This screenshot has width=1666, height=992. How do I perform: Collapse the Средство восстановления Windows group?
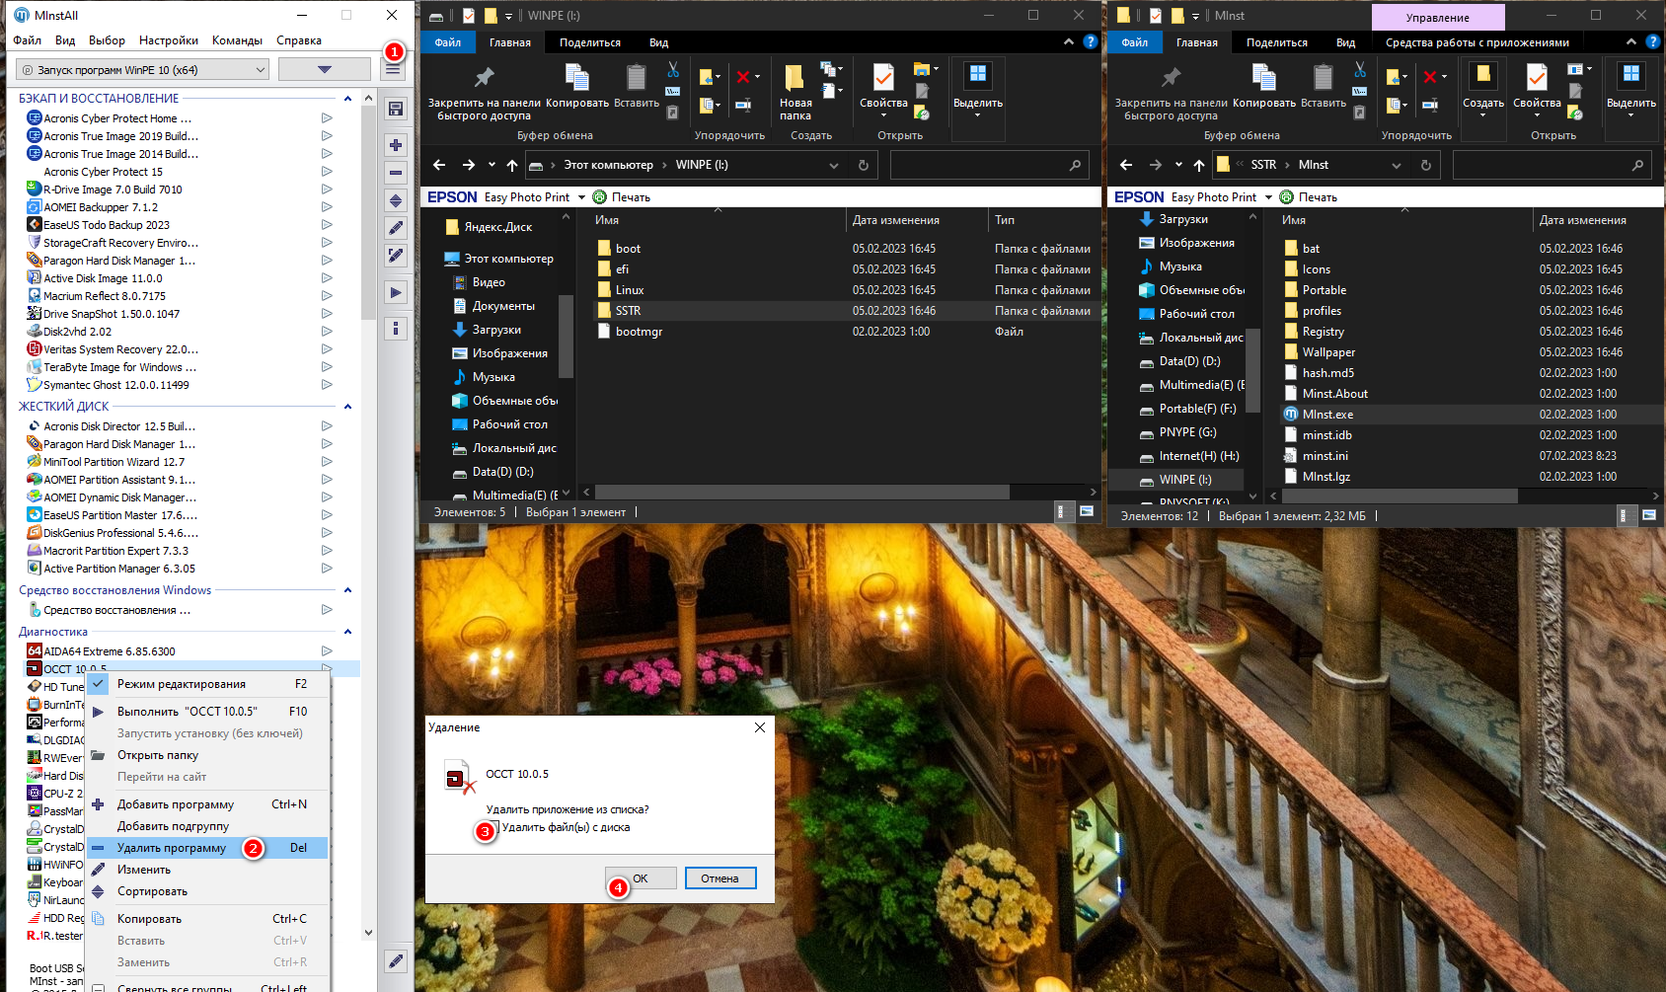tap(347, 590)
